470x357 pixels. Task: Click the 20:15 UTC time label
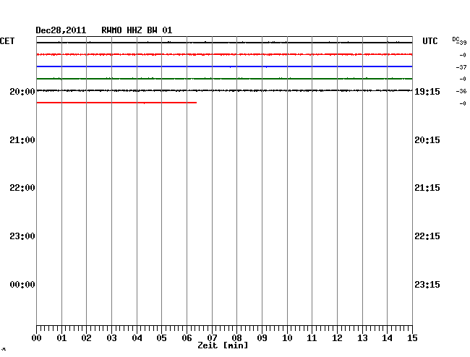coord(427,140)
